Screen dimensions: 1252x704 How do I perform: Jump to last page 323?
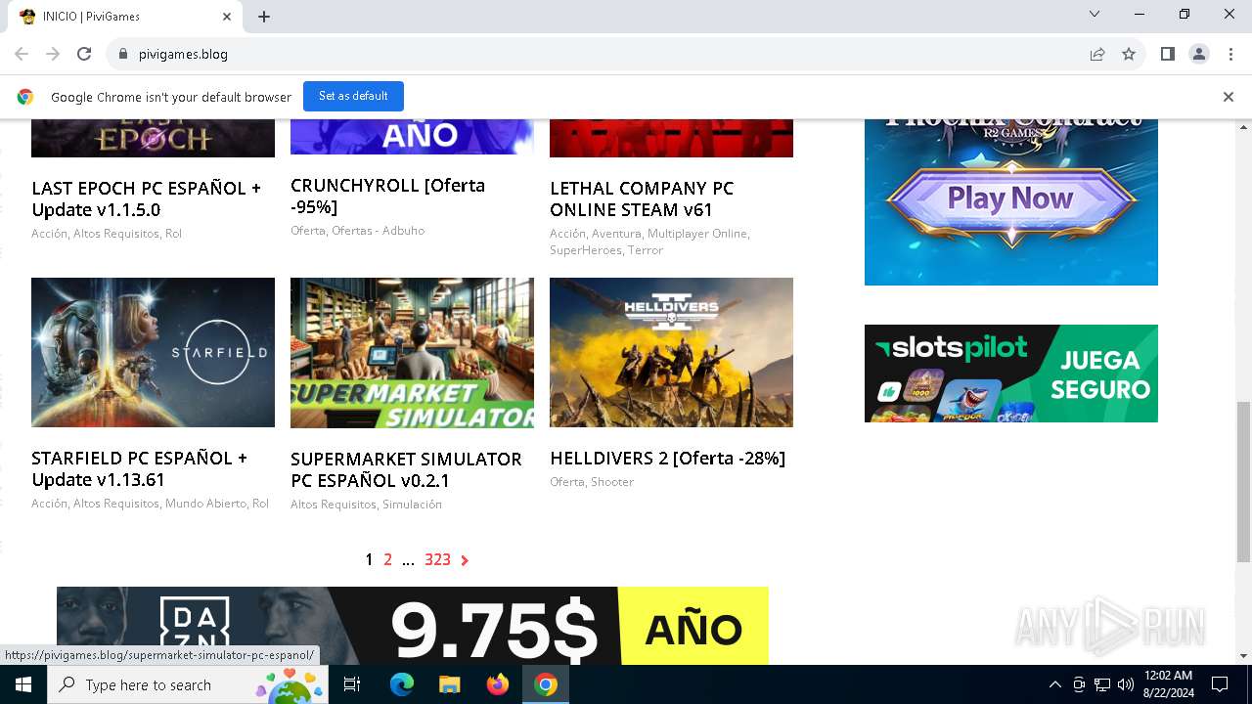437,559
